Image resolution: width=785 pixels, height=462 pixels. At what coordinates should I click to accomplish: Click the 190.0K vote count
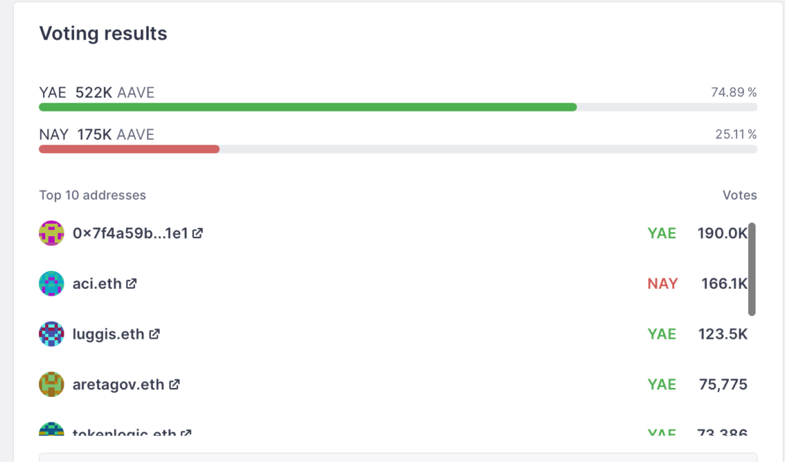click(x=722, y=233)
